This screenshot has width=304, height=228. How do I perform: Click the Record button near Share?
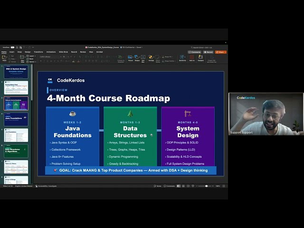(x=208, y=52)
